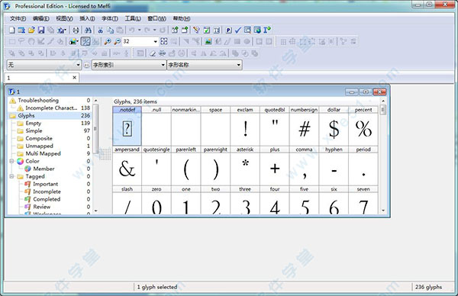Open the 字体(T) menu
Viewport: 458px width, 296px height.
point(110,18)
